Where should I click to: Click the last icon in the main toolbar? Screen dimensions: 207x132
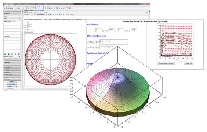70,8
